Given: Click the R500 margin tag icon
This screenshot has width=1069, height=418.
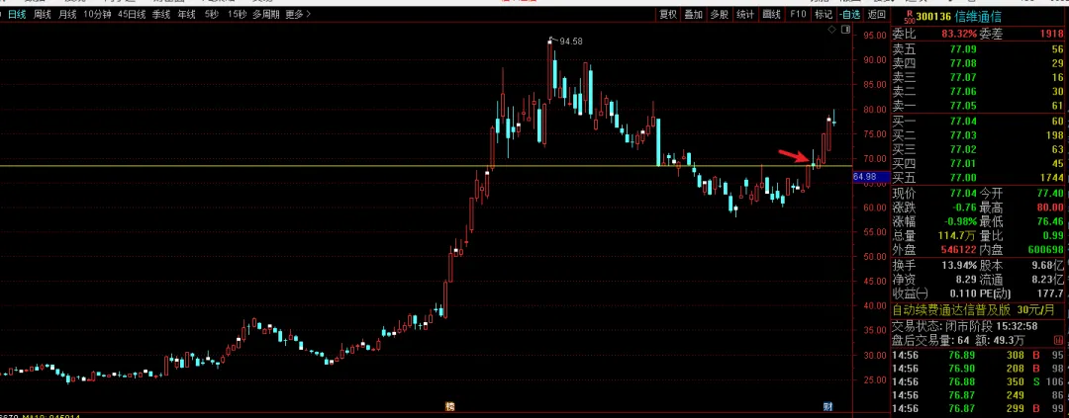Looking at the screenshot, I should coord(908,17).
